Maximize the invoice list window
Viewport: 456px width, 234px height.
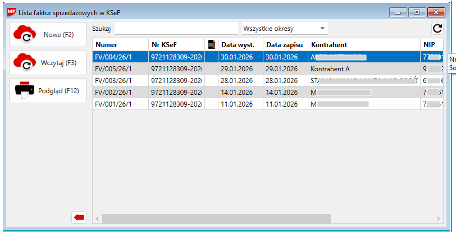pyautogui.click(x=417, y=12)
